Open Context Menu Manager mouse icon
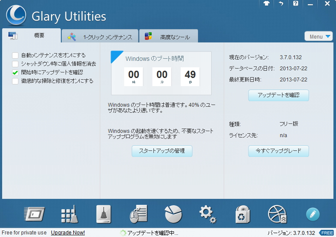The height and width of the screenshot is (237, 336). 138,214
